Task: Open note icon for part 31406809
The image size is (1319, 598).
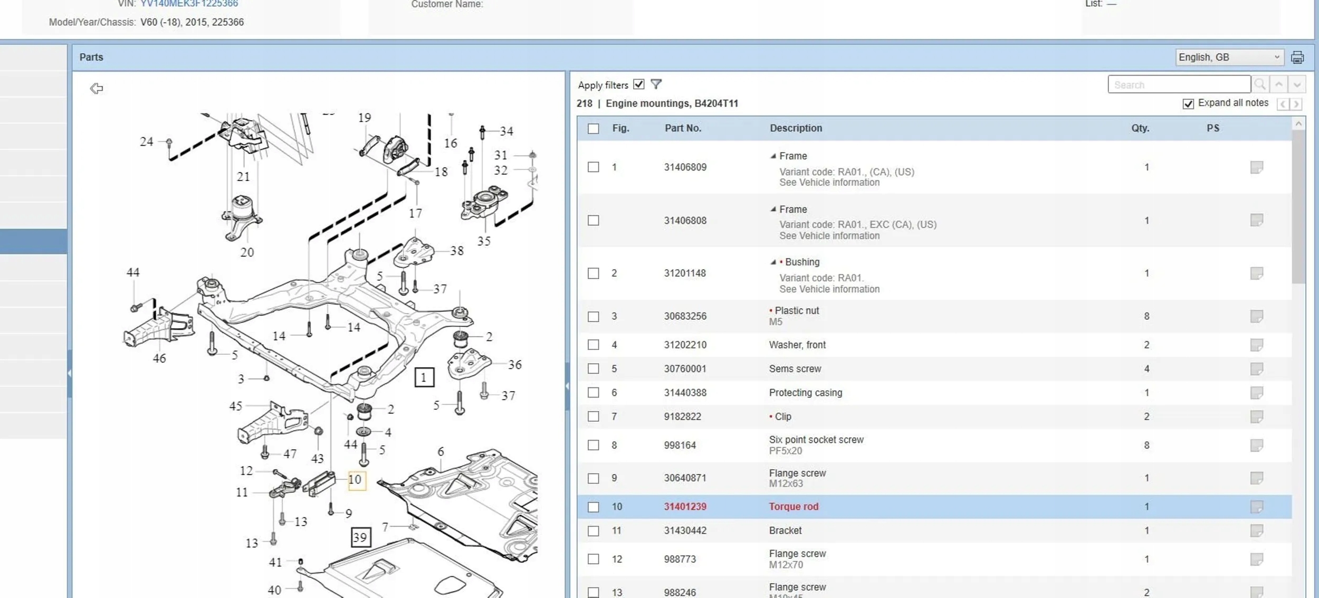Action: 1256,167
